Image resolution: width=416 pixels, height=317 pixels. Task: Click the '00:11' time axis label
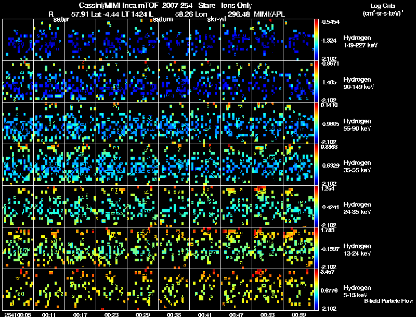49,314
